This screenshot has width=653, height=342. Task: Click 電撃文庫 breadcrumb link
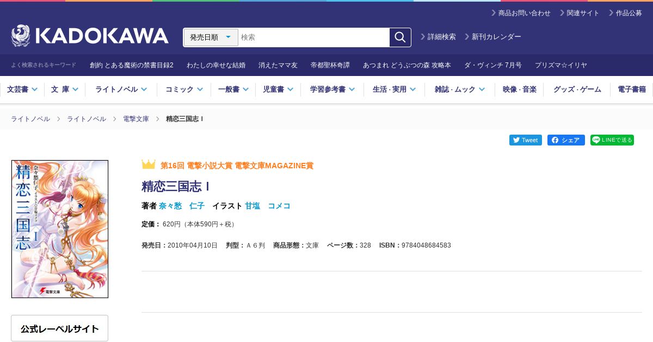[x=136, y=119]
